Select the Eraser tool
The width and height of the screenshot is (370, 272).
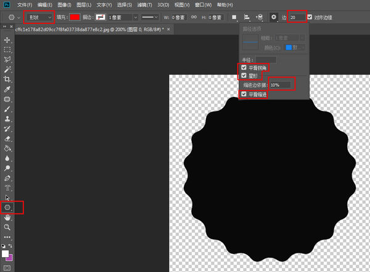point(7,139)
